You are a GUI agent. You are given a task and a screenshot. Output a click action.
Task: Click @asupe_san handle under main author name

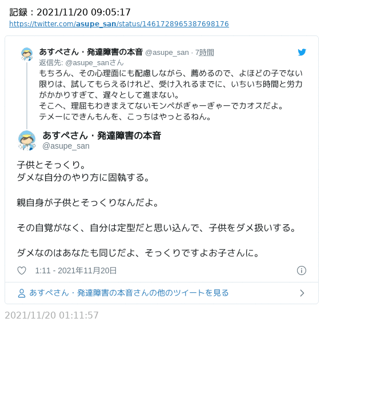click(x=66, y=146)
